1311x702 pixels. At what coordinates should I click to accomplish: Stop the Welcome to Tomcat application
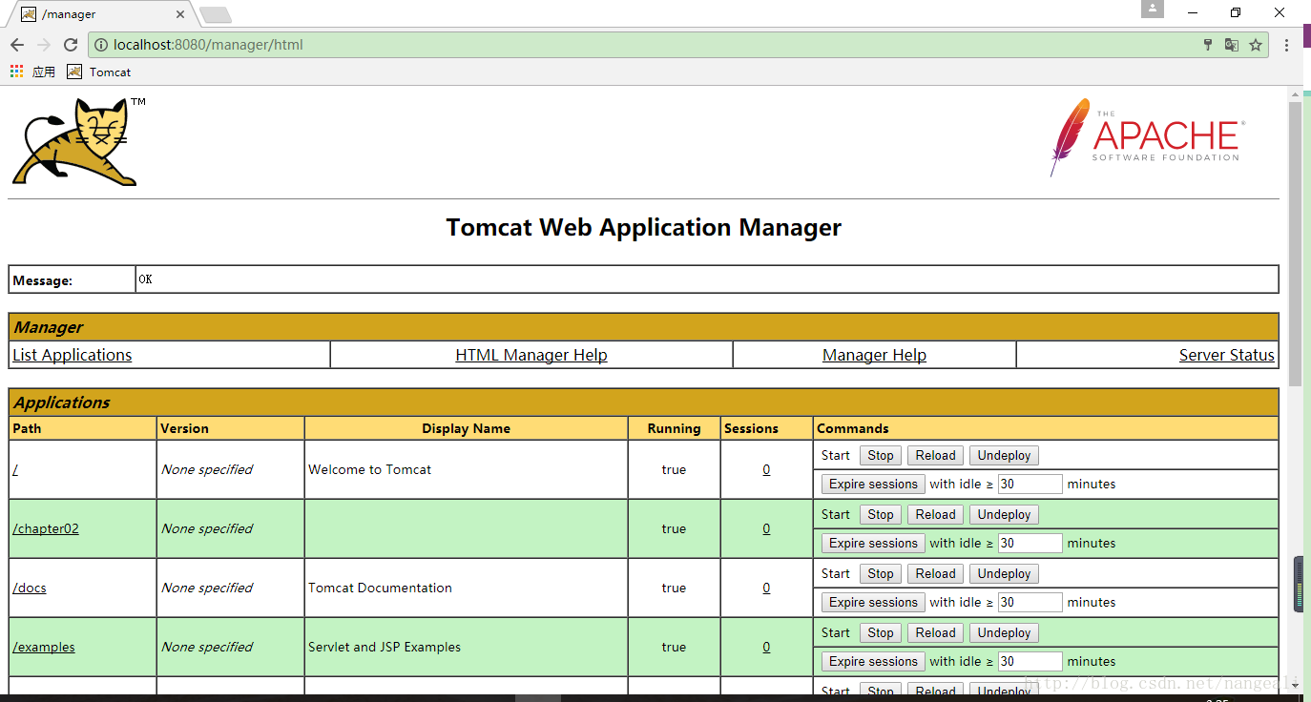point(881,456)
